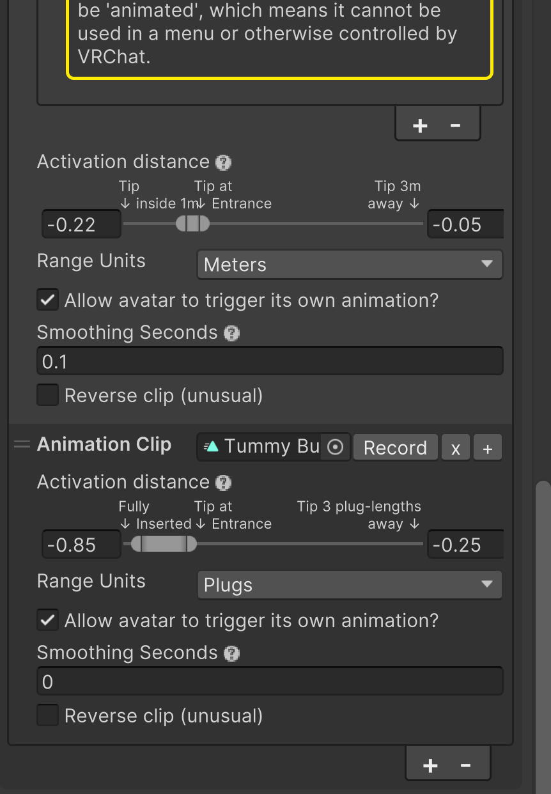
Task: Click help icon beside lower Smoothing Seconds
Action: tap(232, 653)
